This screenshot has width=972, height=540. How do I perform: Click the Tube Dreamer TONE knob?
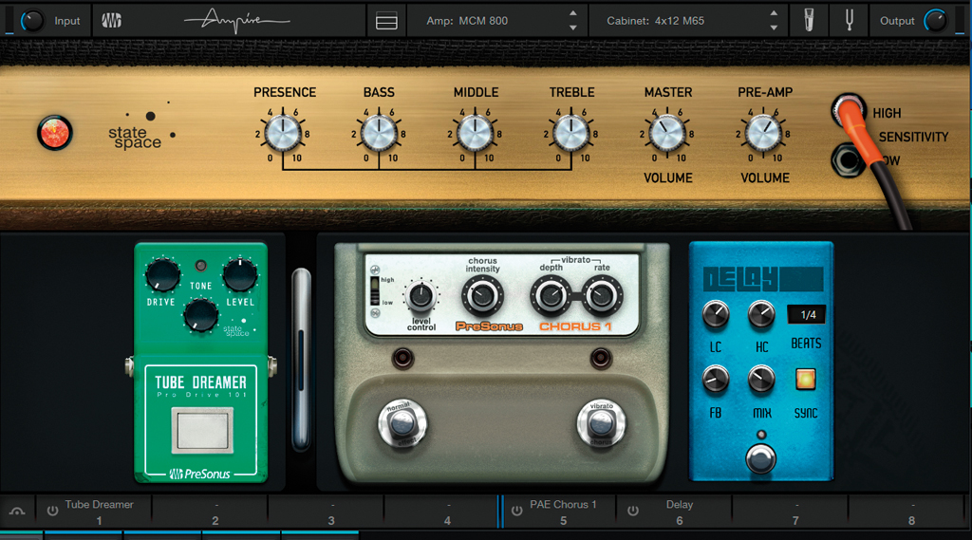(201, 316)
